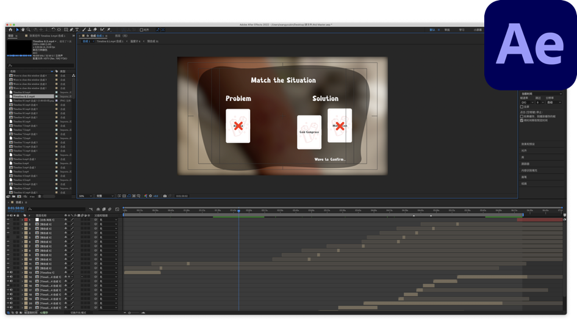Select the Selection arrow tool

tap(17, 30)
